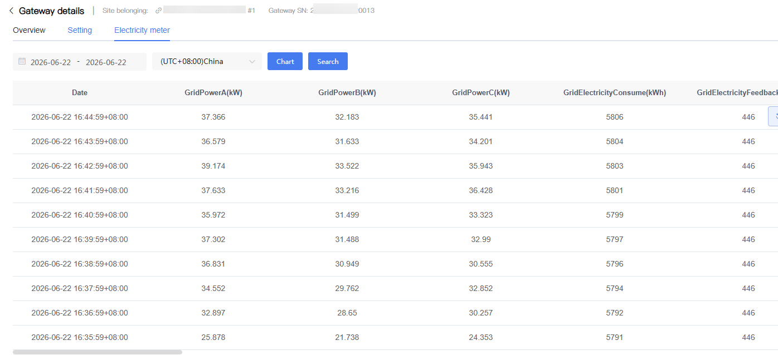
Task: Select row dated 2026-06-22 16:41:59+08:00
Action: 395,191
